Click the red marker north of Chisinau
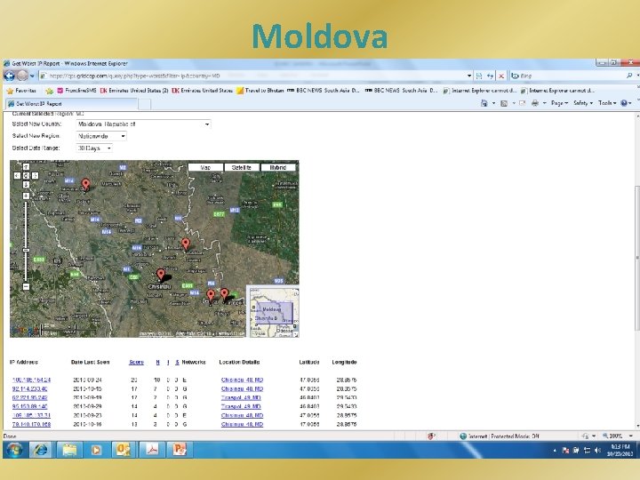Screen dimensions: 640x480 coord(185,244)
